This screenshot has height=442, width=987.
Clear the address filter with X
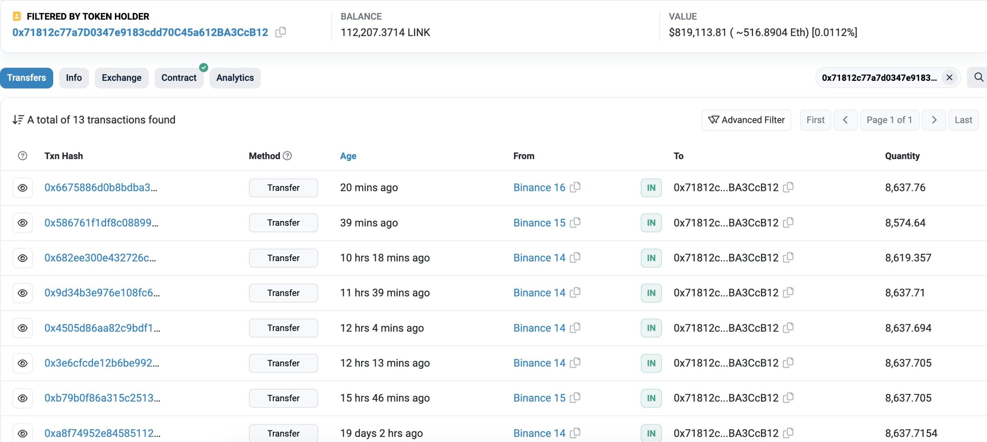tap(949, 78)
